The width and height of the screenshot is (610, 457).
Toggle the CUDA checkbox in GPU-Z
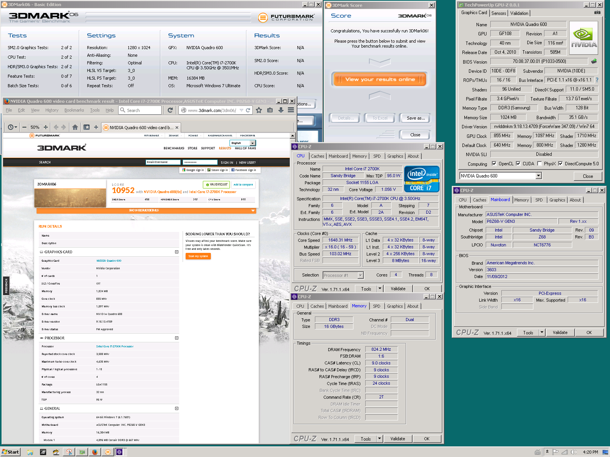518,164
